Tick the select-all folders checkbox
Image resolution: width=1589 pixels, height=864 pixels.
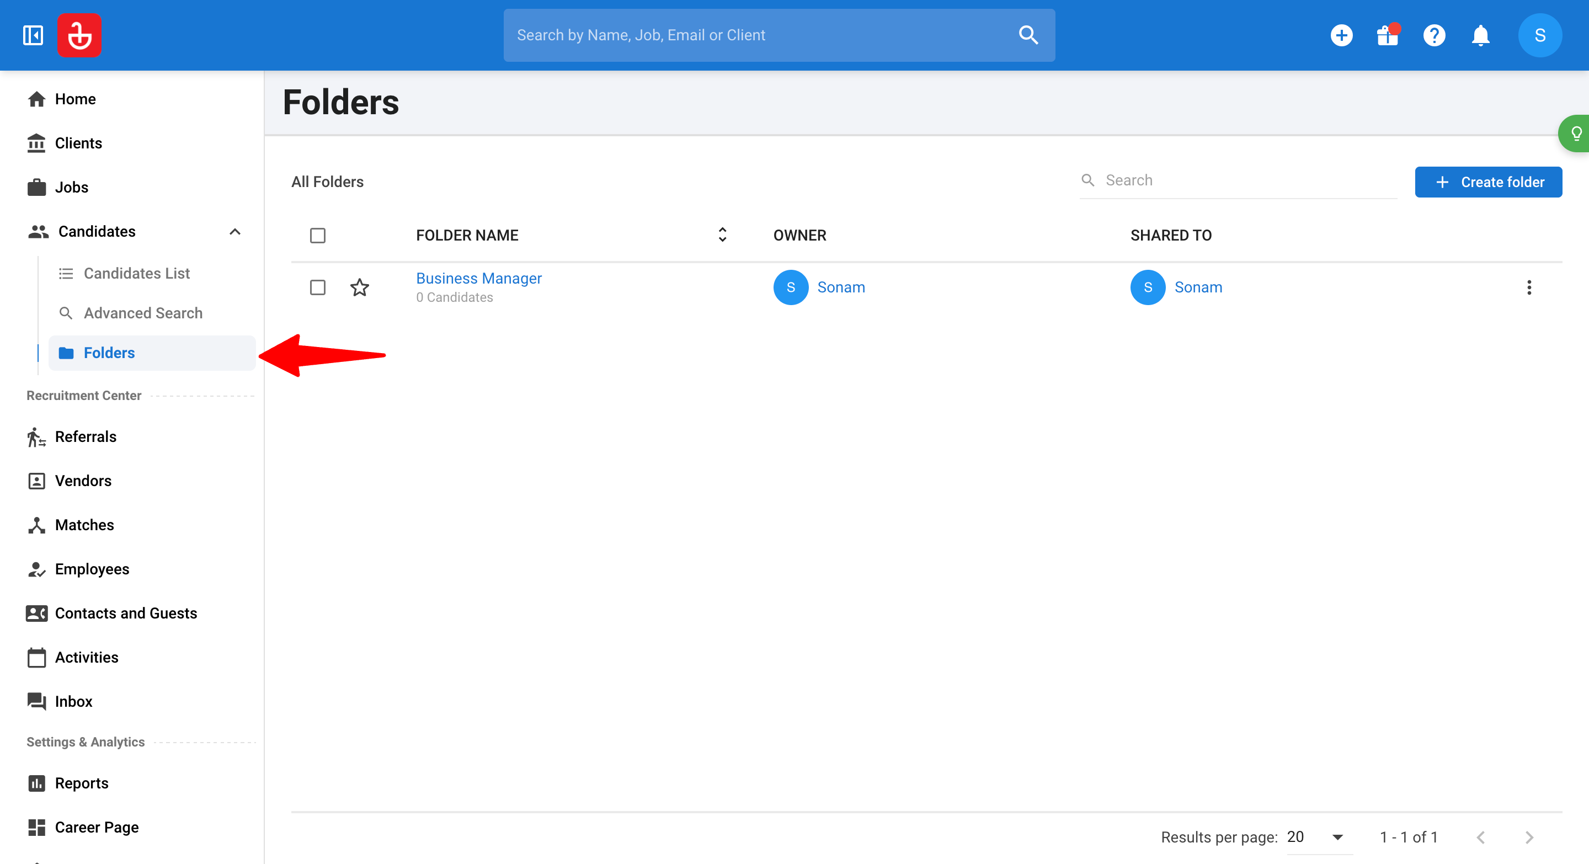click(318, 236)
